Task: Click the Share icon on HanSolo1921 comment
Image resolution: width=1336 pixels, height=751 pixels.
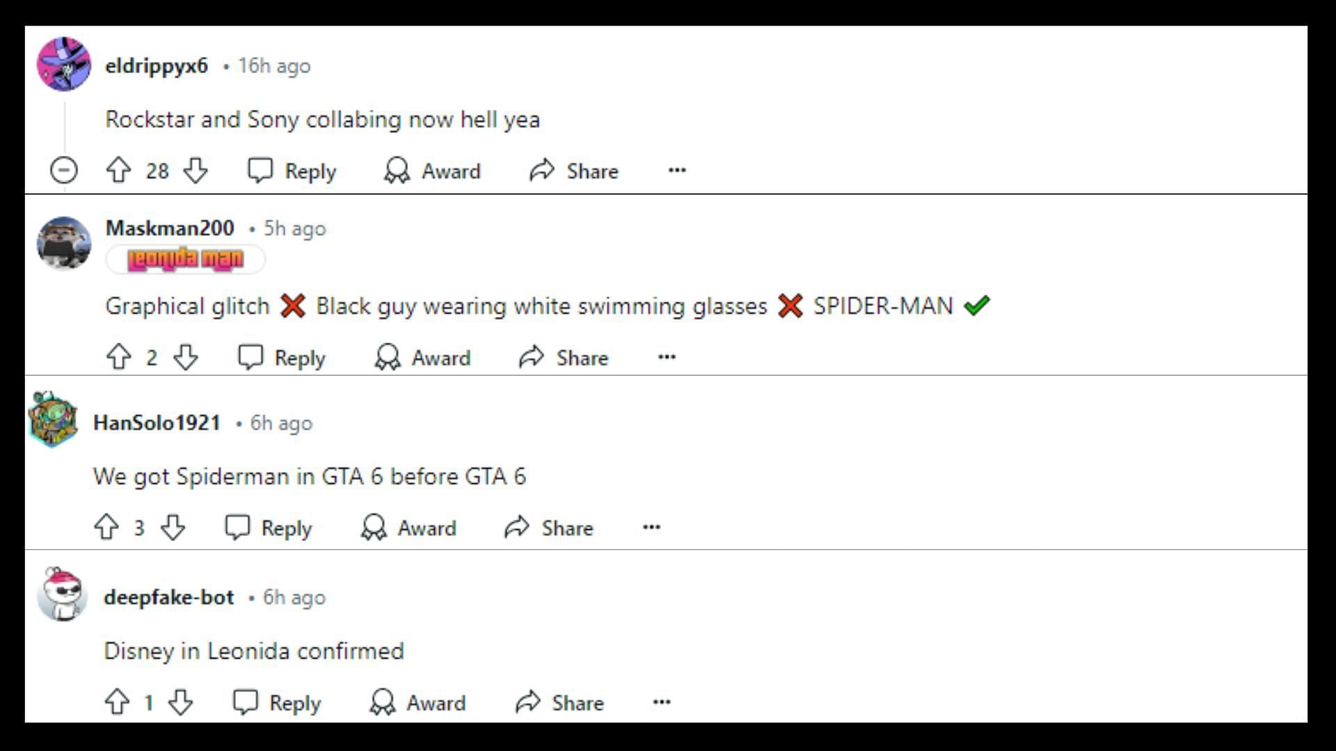Action: (x=518, y=528)
